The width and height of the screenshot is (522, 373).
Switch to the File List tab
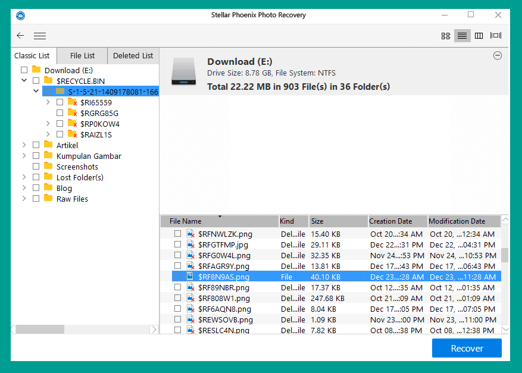tap(82, 55)
